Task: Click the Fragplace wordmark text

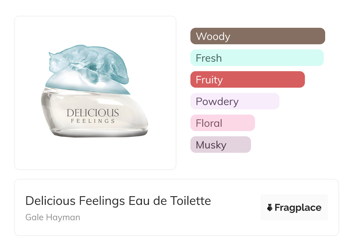Action: tap(298, 208)
